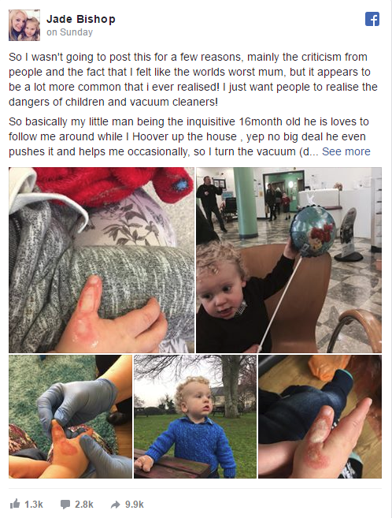Open photo of injured hand on grey sweater
The image size is (392, 518).
pyautogui.click(x=102, y=260)
